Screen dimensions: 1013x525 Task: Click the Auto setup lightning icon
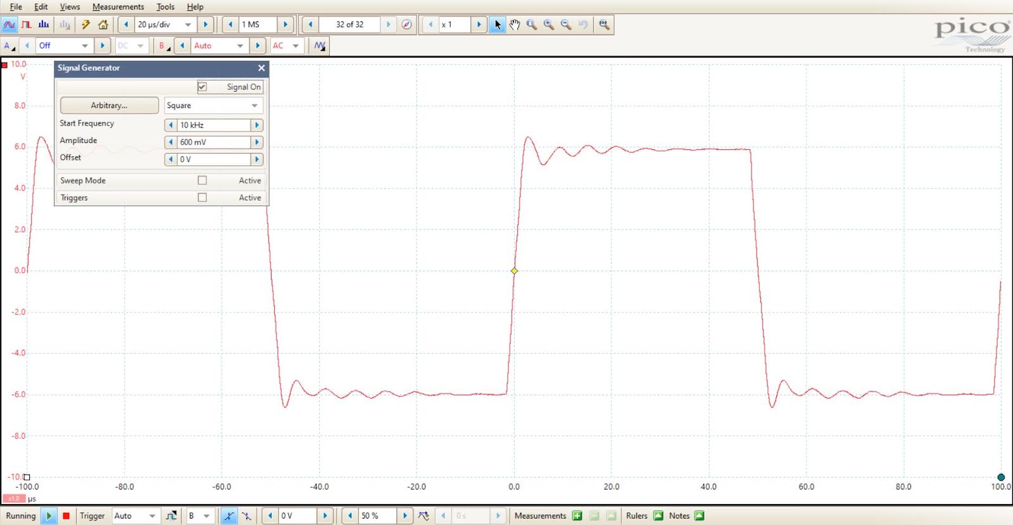click(85, 25)
